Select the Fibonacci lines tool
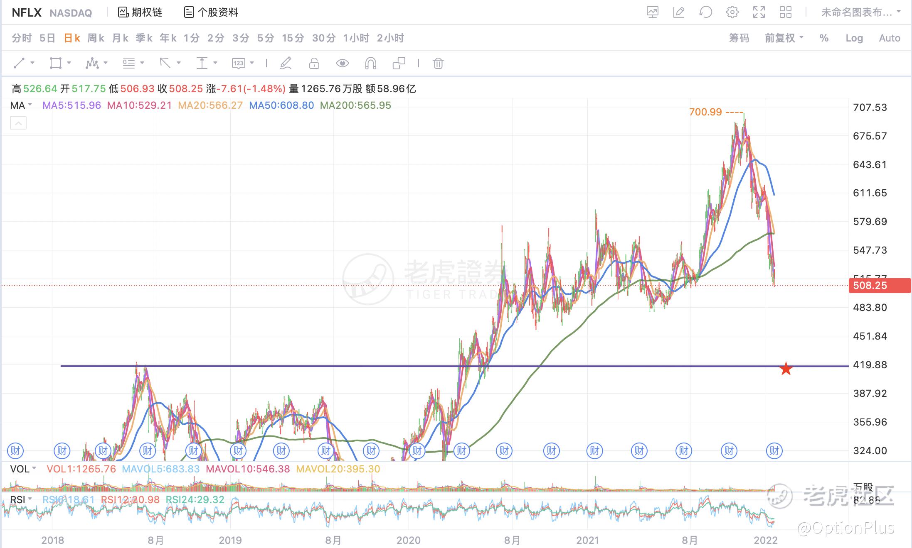912x548 pixels. point(129,63)
